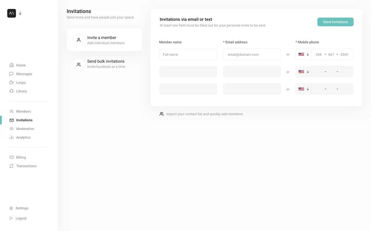Click the Loops icon in the sidebar
Image resolution: width=371 pixels, height=231 pixels.
11,82
